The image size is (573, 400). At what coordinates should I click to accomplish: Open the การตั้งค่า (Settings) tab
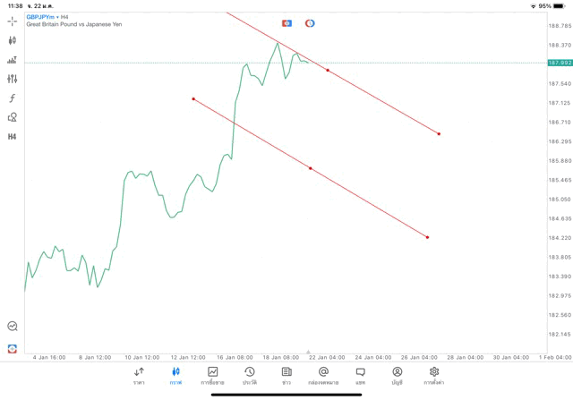(434, 376)
